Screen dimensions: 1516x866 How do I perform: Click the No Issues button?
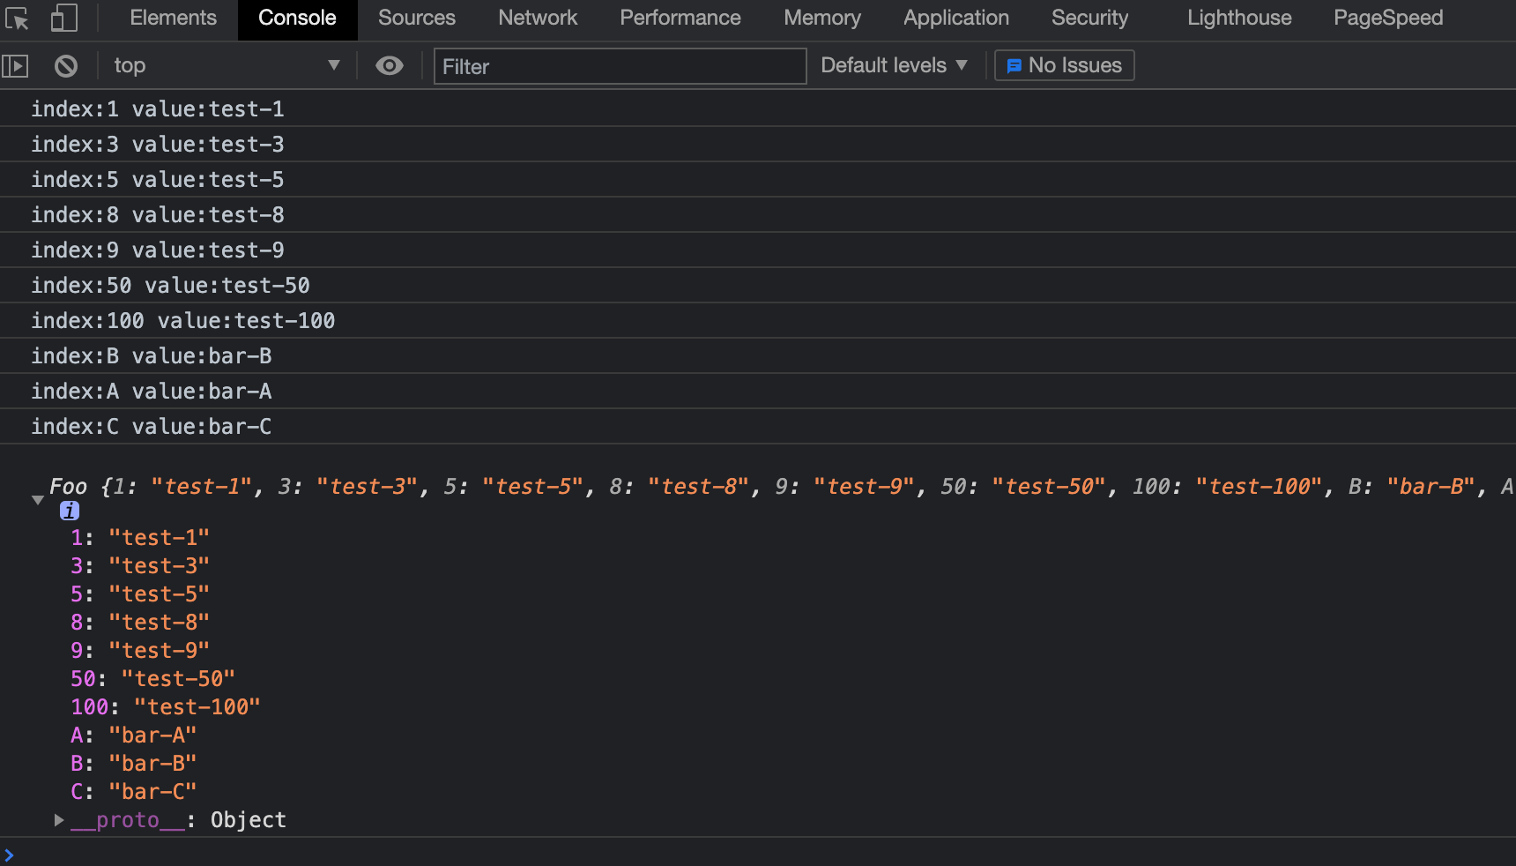pyautogui.click(x=1065, y=66)
